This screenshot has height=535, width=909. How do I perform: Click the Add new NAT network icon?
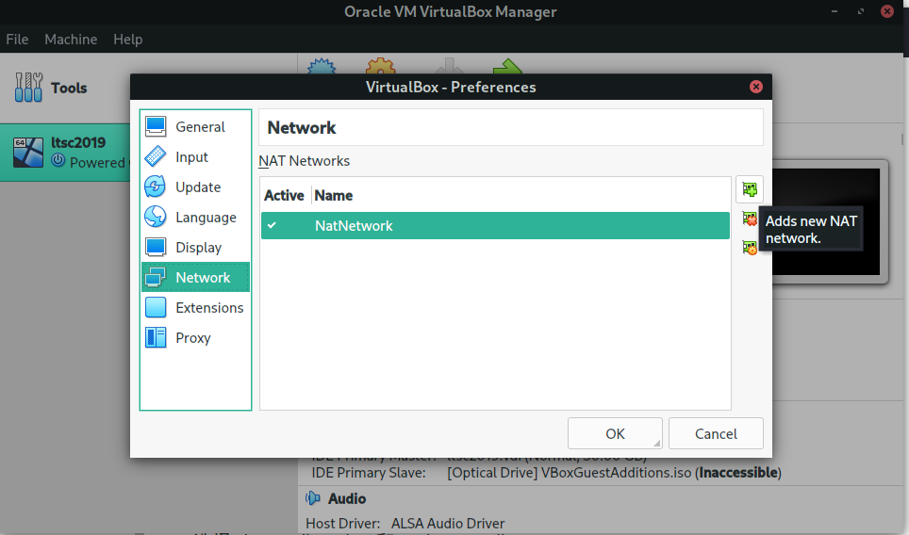[750, 189]
